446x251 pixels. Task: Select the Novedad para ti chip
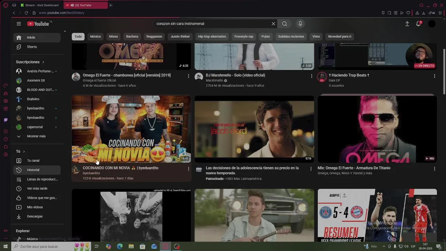[340, 37]
